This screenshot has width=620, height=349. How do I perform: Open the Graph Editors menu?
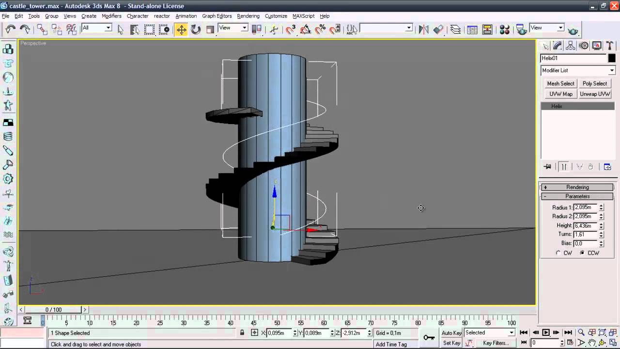[x=217, y=16]
